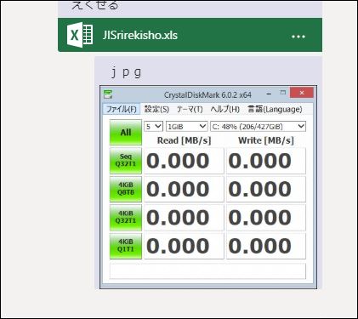Screen dimensions: 358x319
Task: Open the JISrirekisho.xls file link
Action: pos(140,36)
